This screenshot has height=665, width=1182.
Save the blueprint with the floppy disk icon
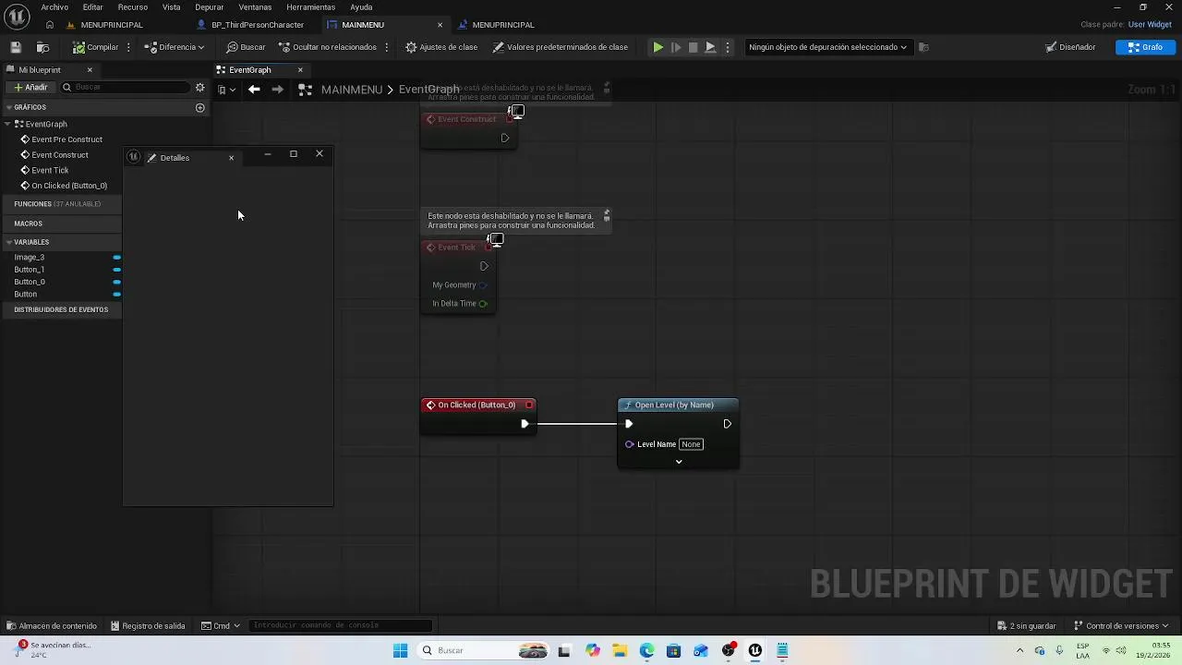coord(16,47)
